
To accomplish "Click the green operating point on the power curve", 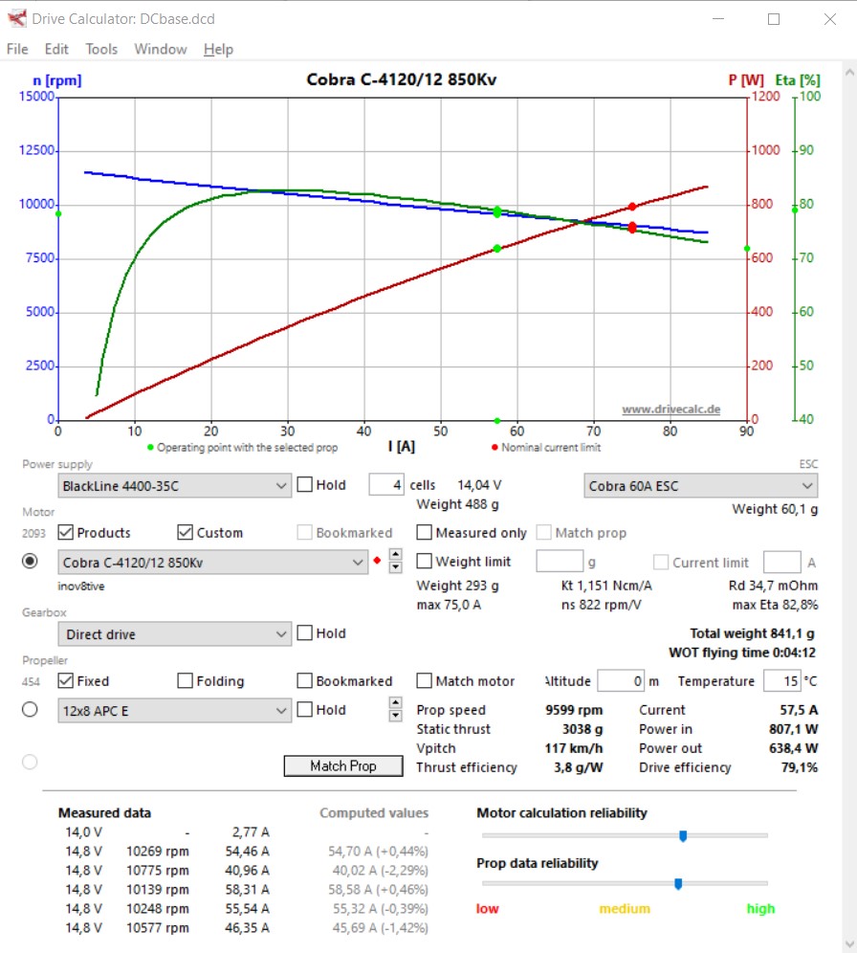I will (496, 249).
